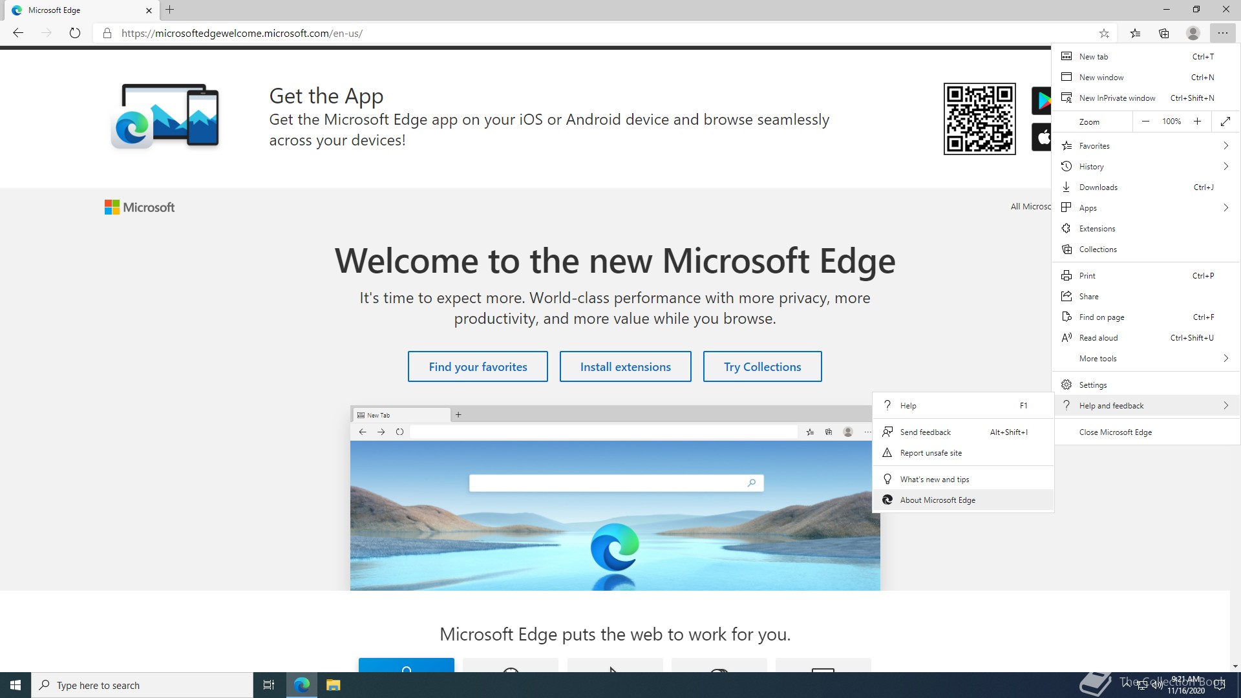The height and width of the screenshot is (698, 1241).
Task: Expand the History submenu
Action: (x=1146, y=166)
